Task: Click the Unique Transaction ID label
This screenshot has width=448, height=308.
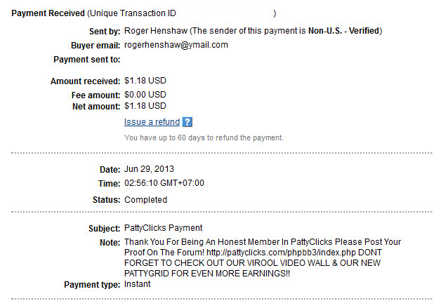Action: coord(133,13)
